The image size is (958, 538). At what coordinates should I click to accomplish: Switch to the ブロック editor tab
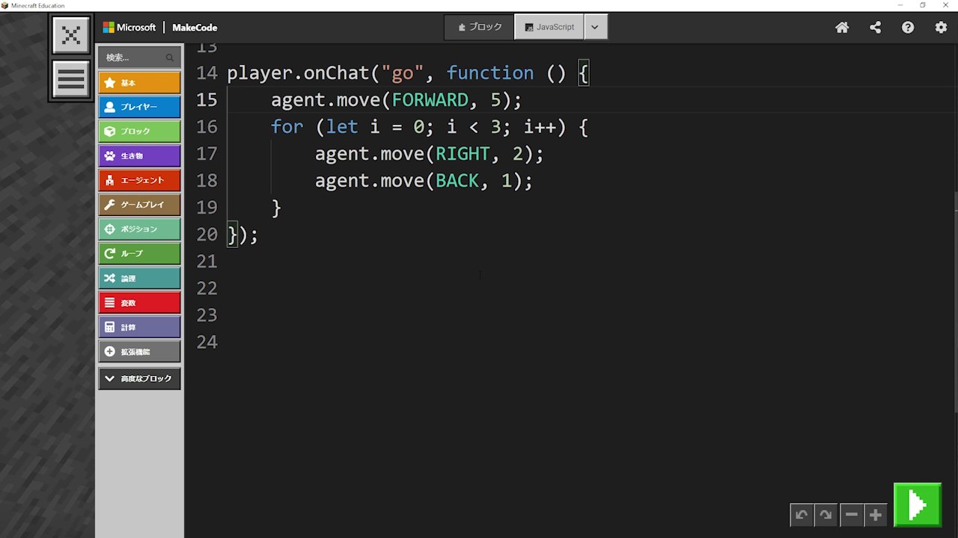click(480, 27)
